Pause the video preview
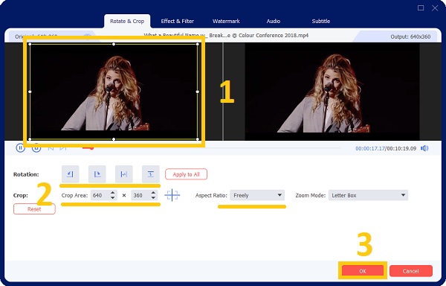The height and width of the screenshot is (286, 446). pos(20,148)
